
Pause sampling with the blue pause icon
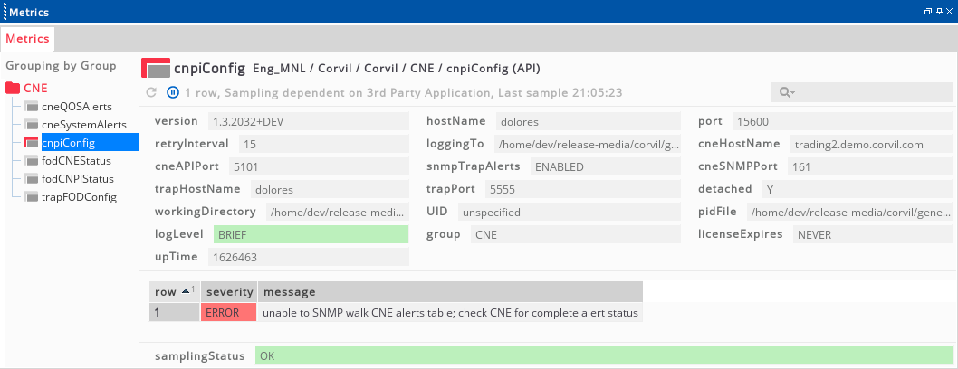coord(173,92)
